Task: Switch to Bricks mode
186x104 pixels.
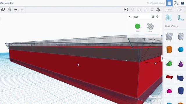Action: [x=183, y=3]
